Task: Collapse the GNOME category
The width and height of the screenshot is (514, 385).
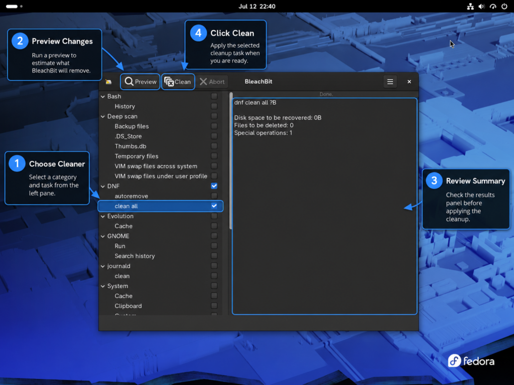Action: pos(103,237)
